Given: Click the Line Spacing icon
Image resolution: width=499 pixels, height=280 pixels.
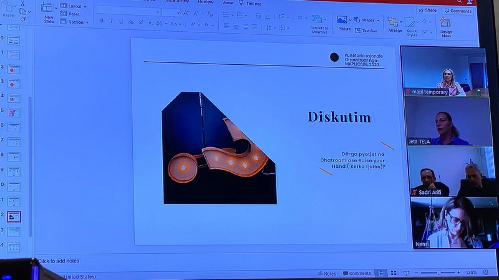Looking at the screenshot, I should click(282, 16).
